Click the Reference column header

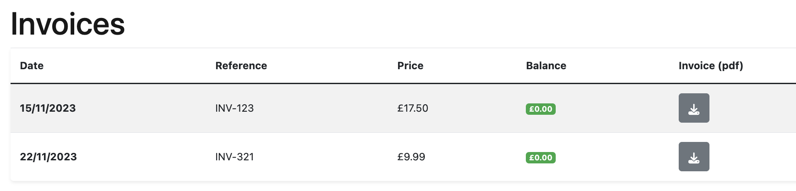point(241,66)
